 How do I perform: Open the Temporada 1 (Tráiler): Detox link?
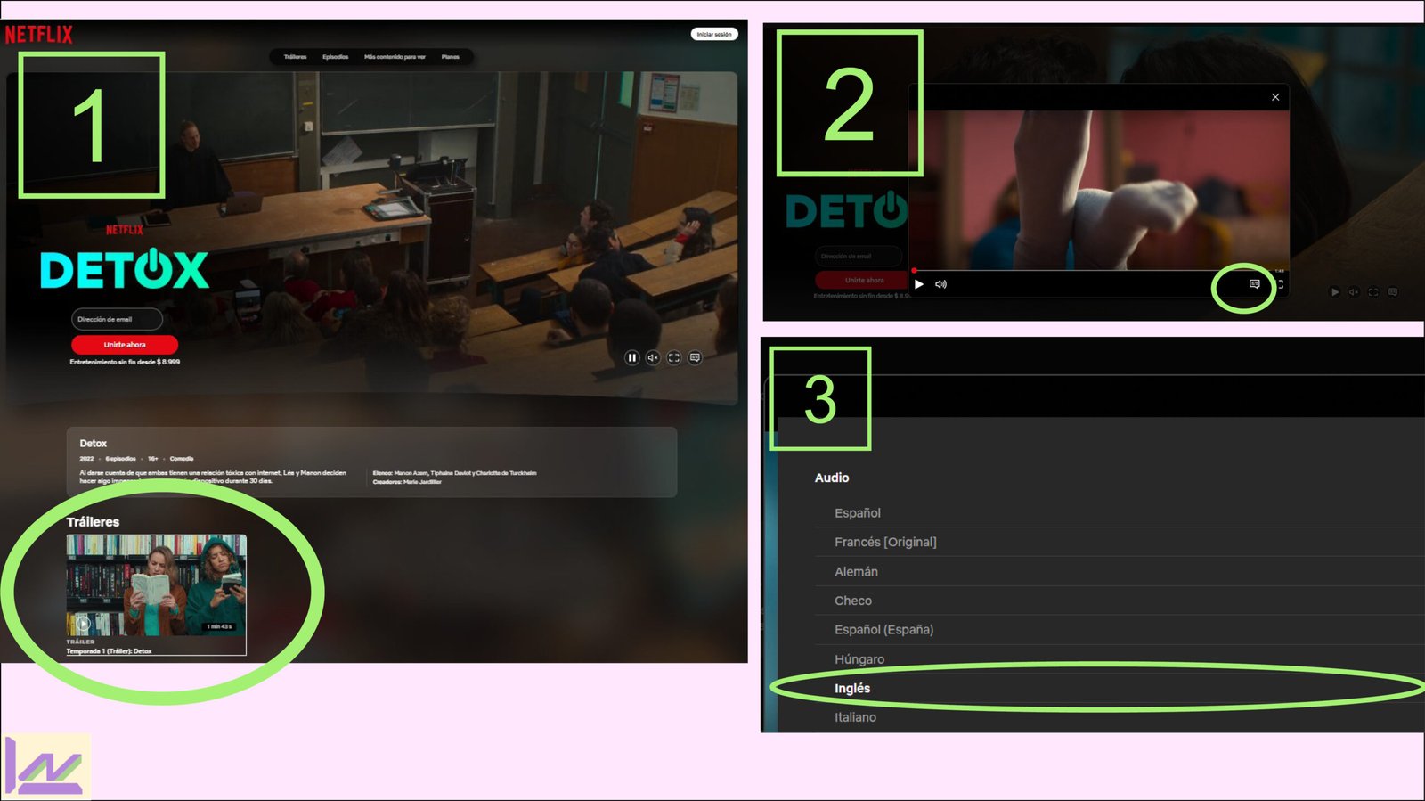click(x=109, y=651)
